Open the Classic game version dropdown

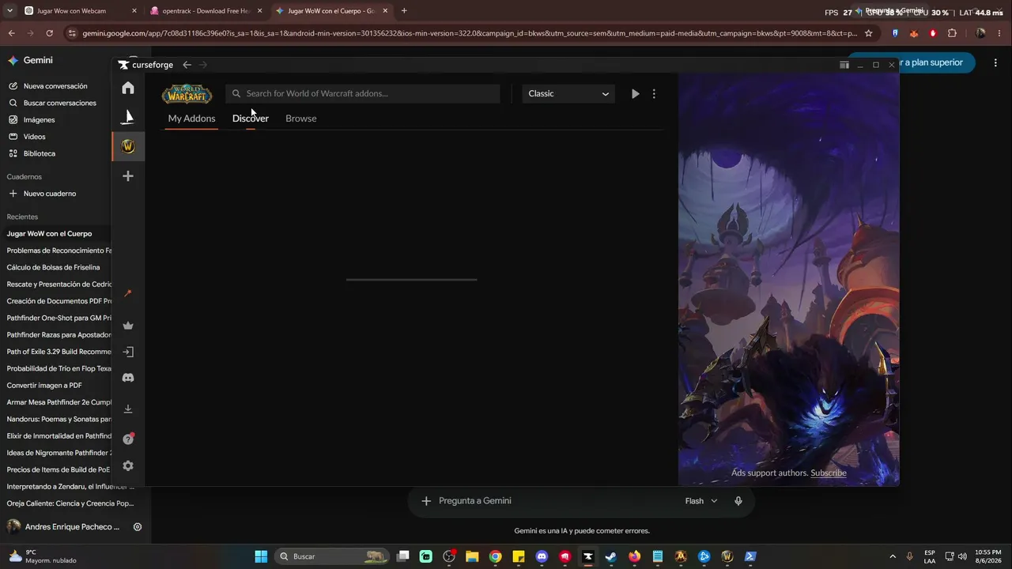click(568, 93)
